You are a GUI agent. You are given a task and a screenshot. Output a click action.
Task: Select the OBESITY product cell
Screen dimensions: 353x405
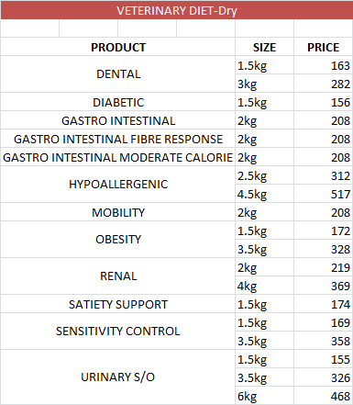(118, 240)
